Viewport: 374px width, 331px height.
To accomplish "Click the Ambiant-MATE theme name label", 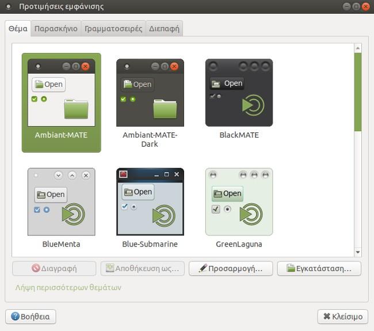I will [x=62, y=135].
